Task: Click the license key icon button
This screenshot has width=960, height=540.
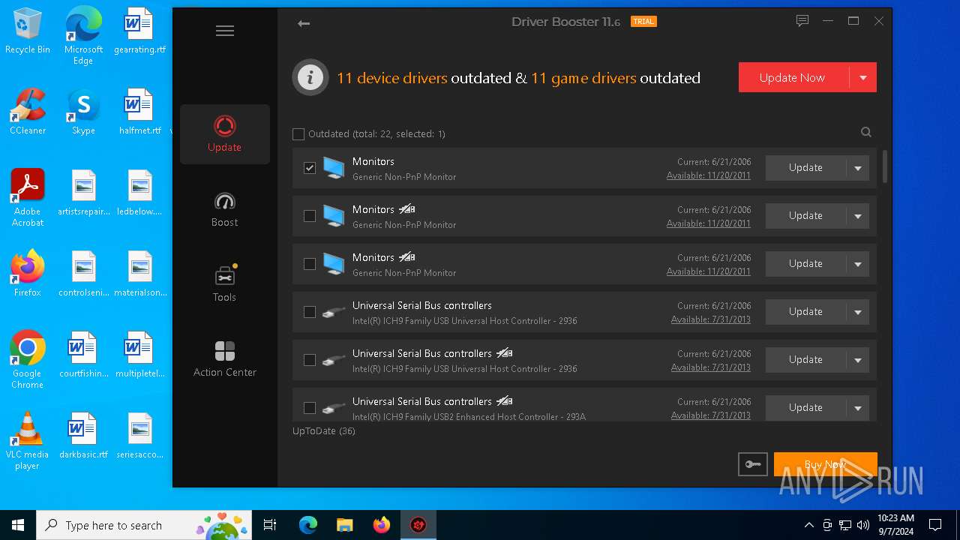Action: (x=752, y=464)
